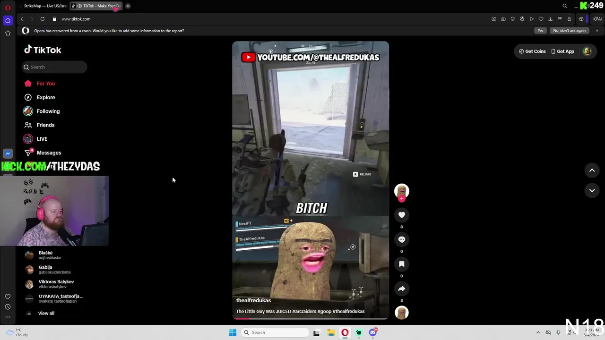Viewport: 605px width, 340px height.
Task: Click the site padlock security icon
Action: click(54, 19)
